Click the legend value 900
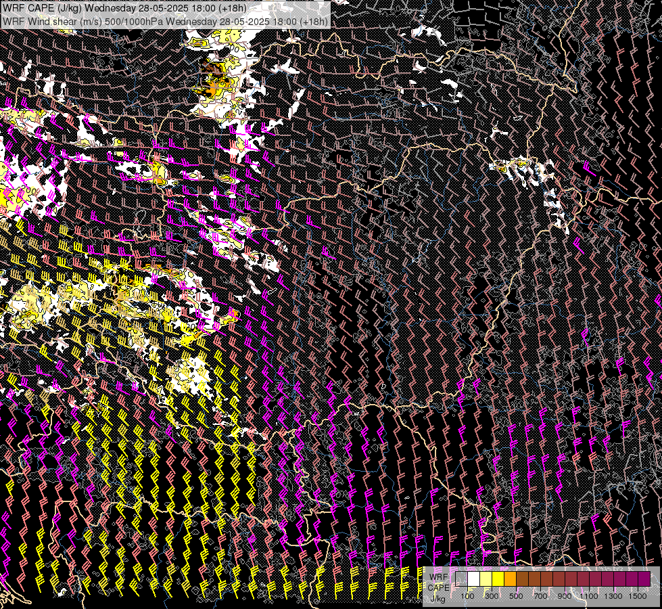Image resolution: width=662 pixels, height=609 pixels. tap(565, 596)
